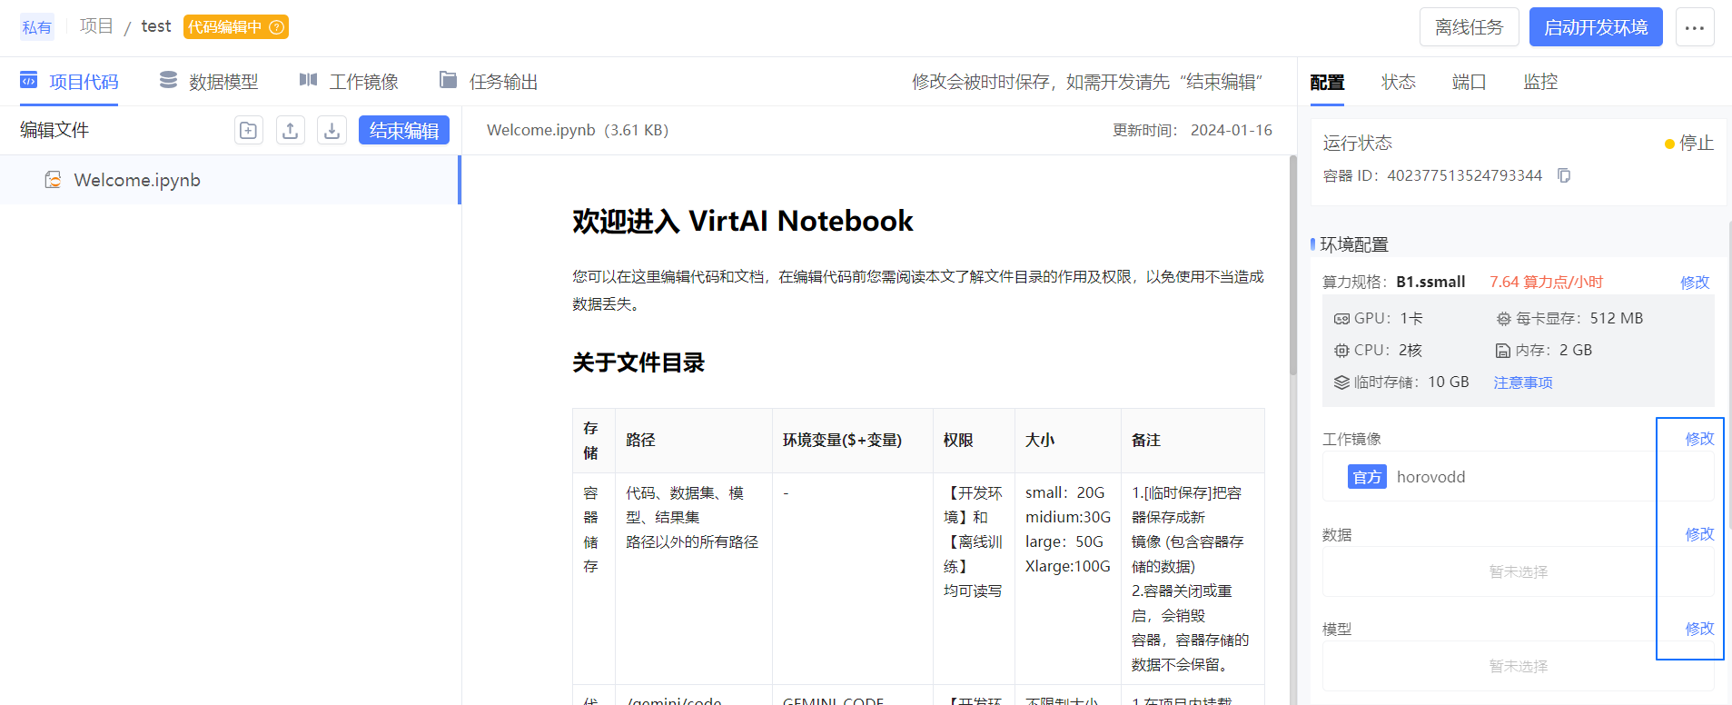
Task: Open the three-dots more options menu
Action: click(x=1694, y=27)
